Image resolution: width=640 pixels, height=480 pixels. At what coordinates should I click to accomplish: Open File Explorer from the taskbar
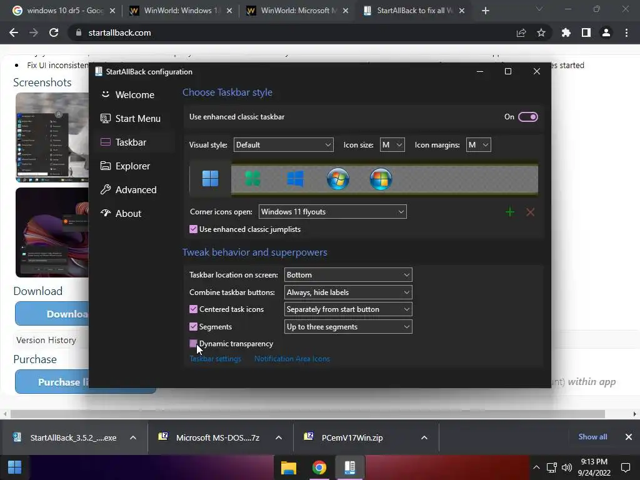(x=289, y=467)
